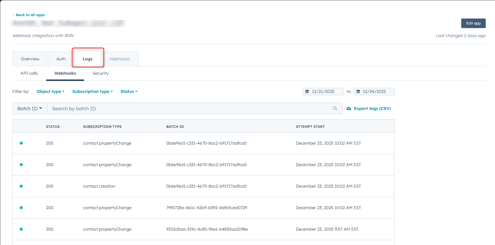Expand the Batch ID search type dropdown
Viewport: 495px width, 245px height.
(x=30, y=108)
